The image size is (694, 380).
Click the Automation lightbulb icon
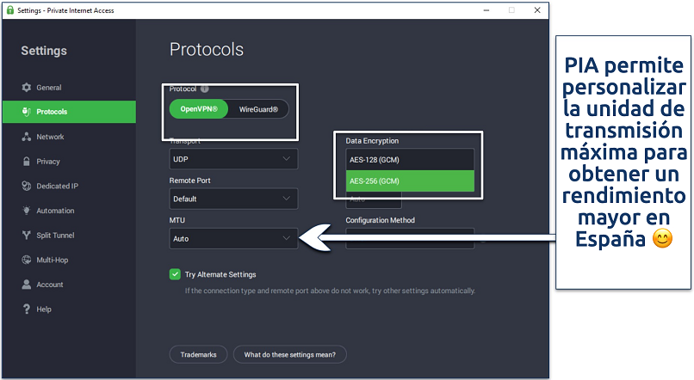tap(27, 211)
